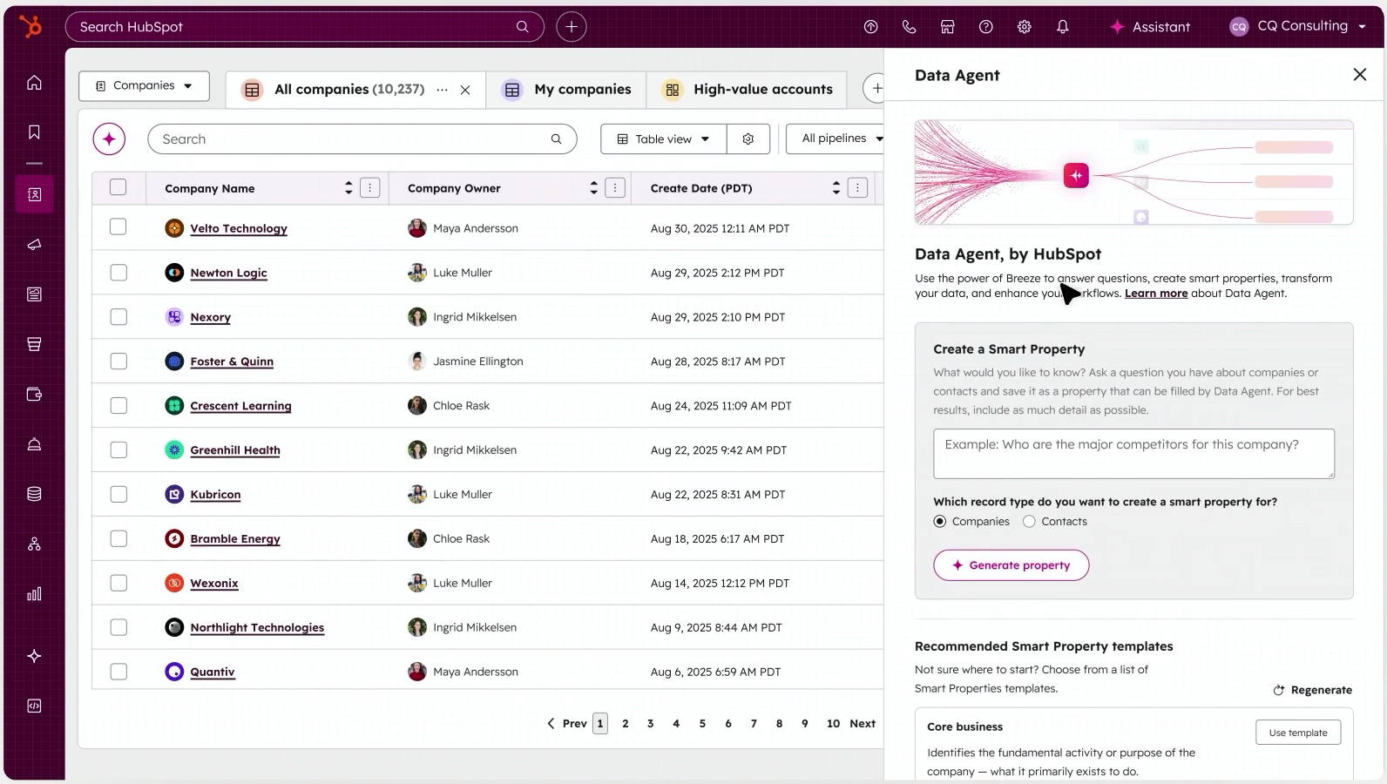Open the Table view dropdown
The height and width of the screenshot is (784, 1387).
pos(663,139)
